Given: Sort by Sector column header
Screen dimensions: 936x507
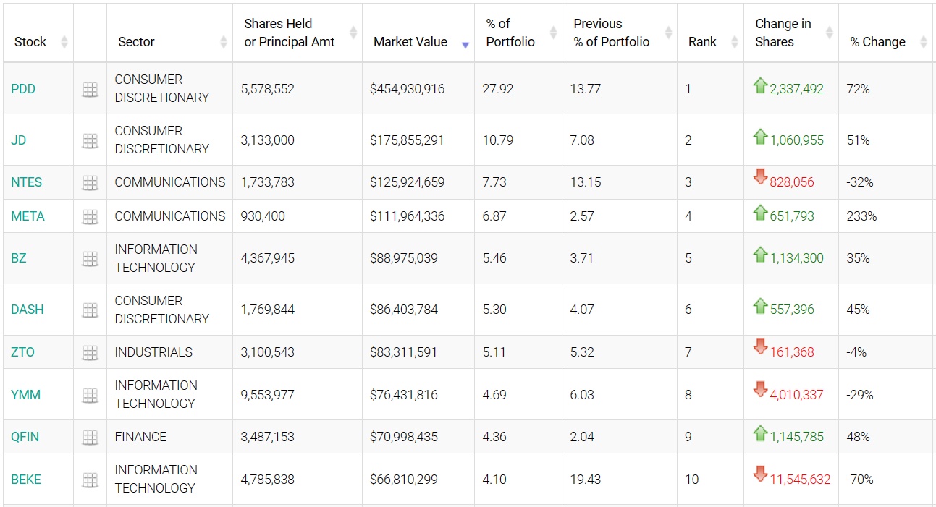Looking at the screenshot, I should tap(136, 42).
